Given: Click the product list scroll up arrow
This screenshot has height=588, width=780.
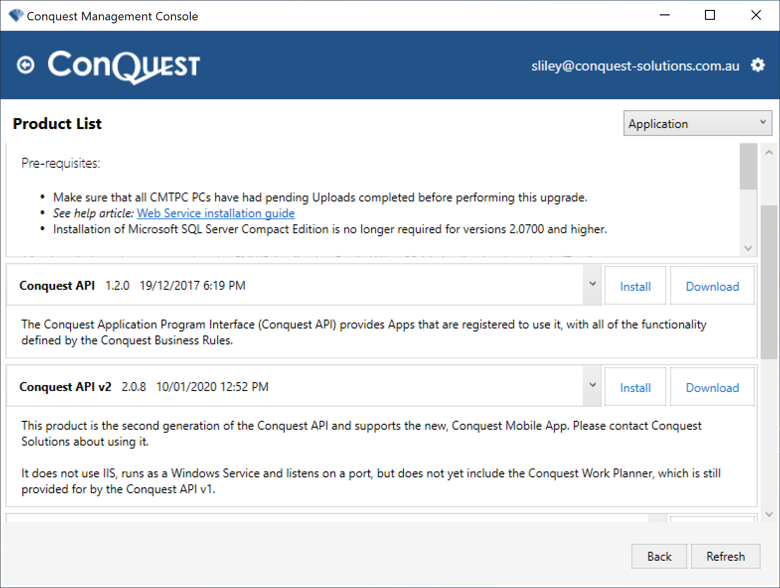Looking at the screenshot, I should [769, 152].
